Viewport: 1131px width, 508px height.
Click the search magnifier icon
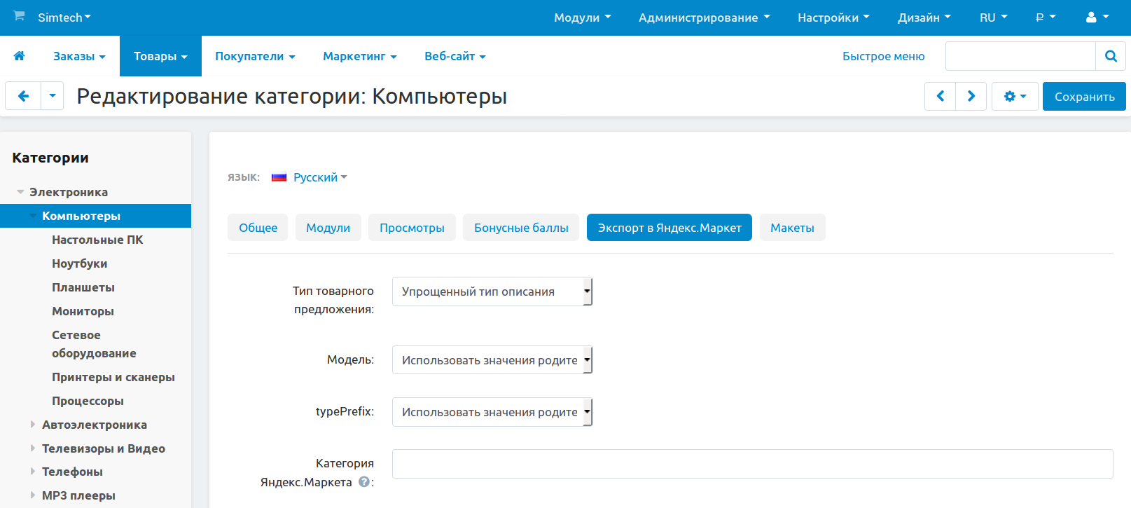pyautogui.click(x=1110, y=56)
